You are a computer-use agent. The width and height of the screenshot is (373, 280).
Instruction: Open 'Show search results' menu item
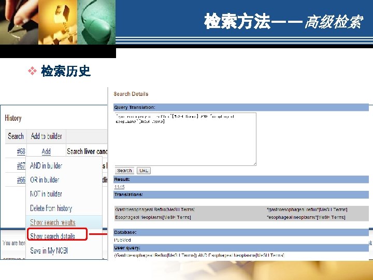click(52, 222)
